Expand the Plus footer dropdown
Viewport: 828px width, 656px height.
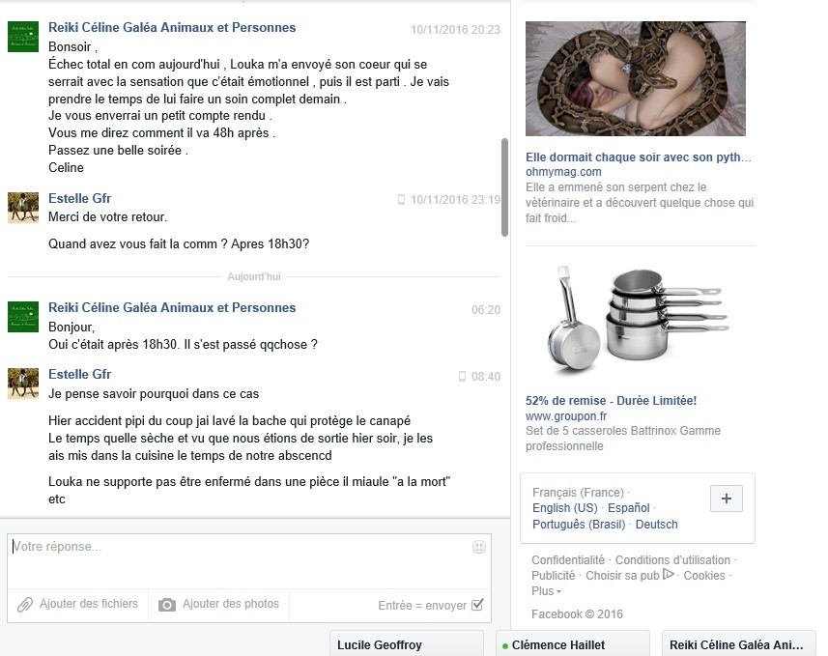(x=546, y=591)
